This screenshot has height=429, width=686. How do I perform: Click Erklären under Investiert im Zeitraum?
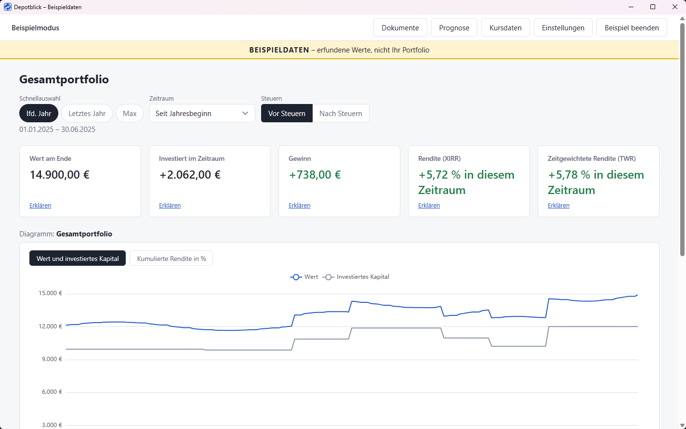click(170, 206)
